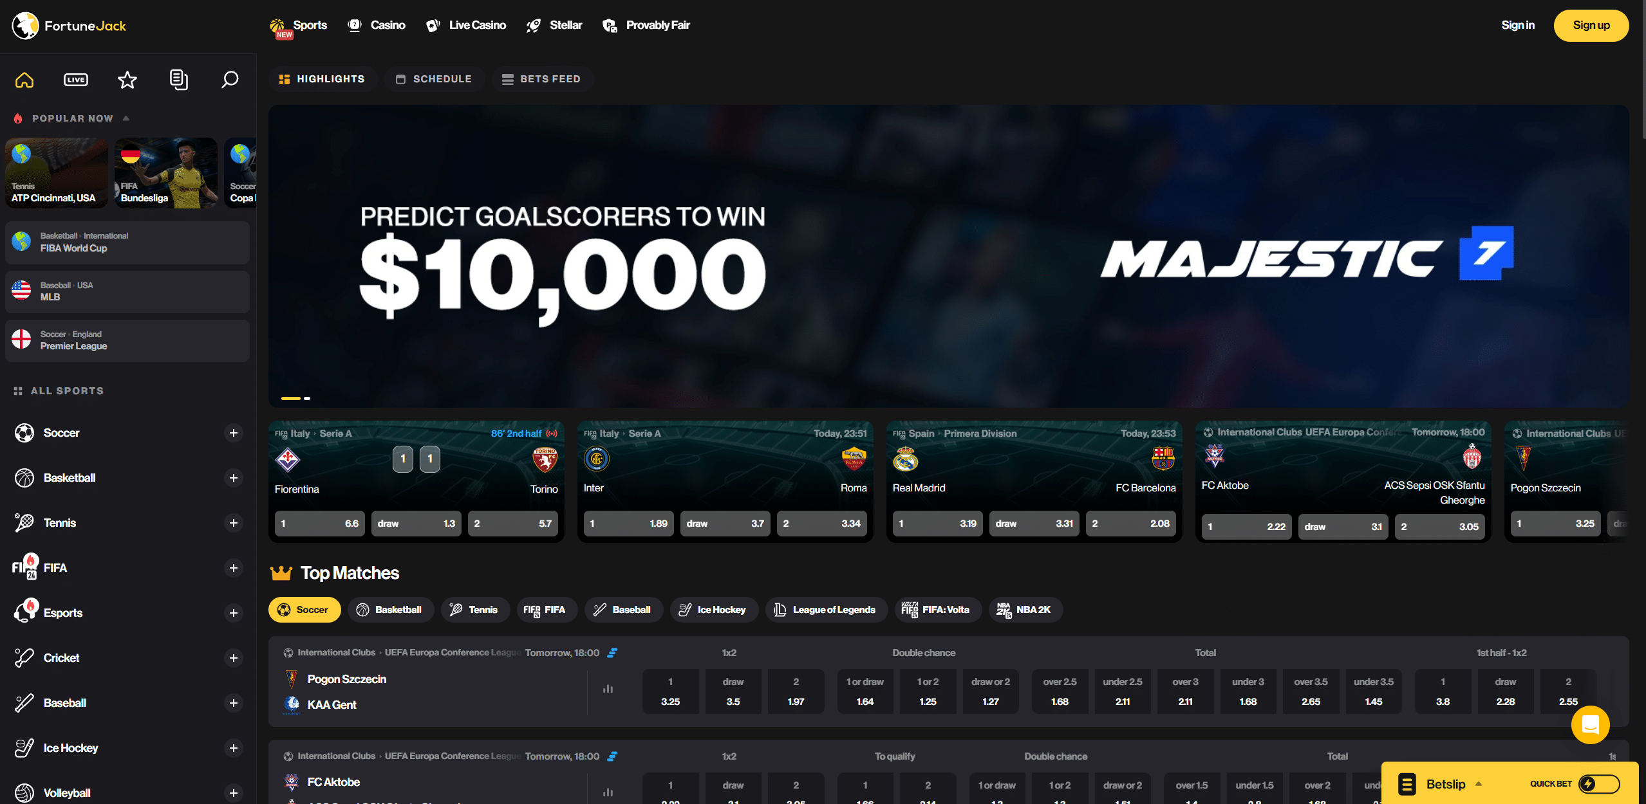The width and height of the screenshot is (1646, 804).
Task: Open favorites star icon
Action: click(x=127, y=80)
